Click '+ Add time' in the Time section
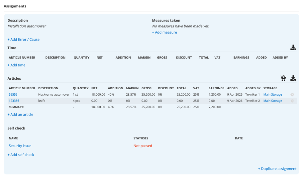 click(x=16, y=65)
